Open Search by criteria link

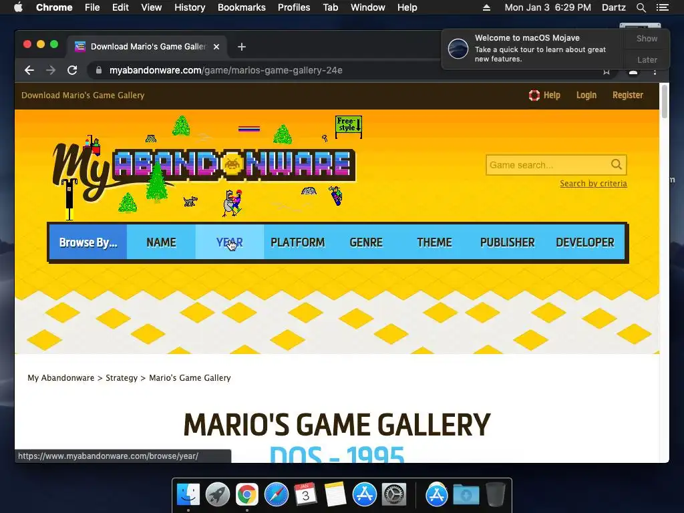click(x=593, y=184)
